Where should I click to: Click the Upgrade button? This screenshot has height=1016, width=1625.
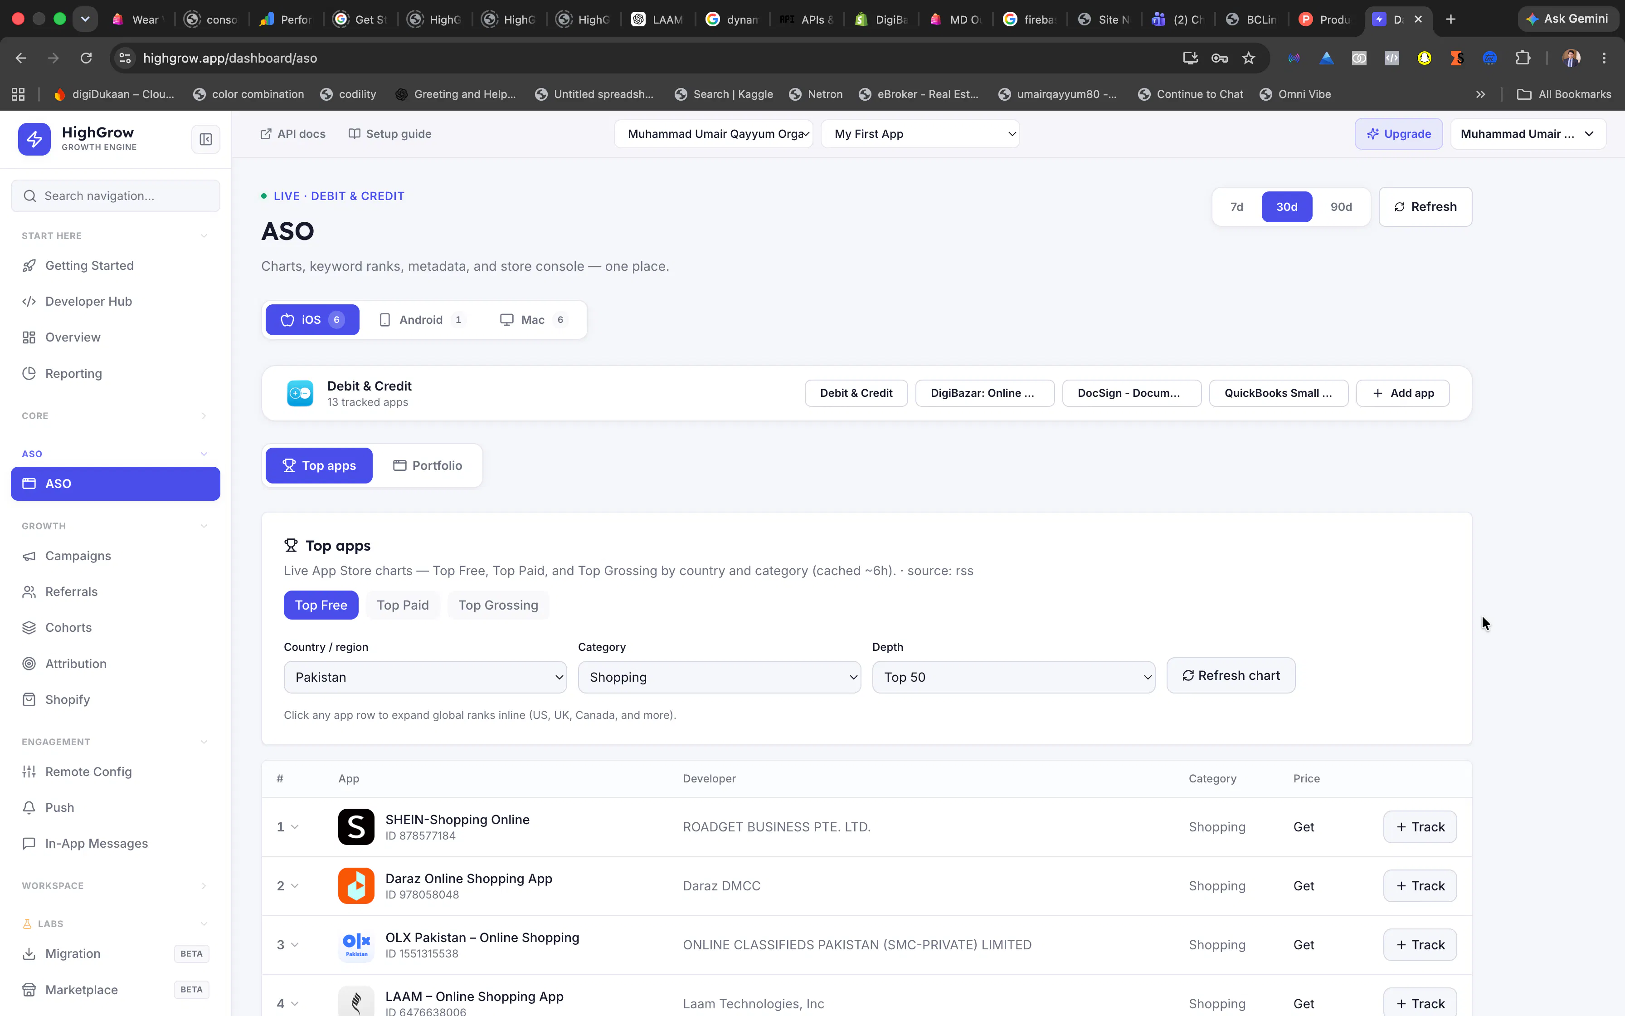tap(1398, 134)
